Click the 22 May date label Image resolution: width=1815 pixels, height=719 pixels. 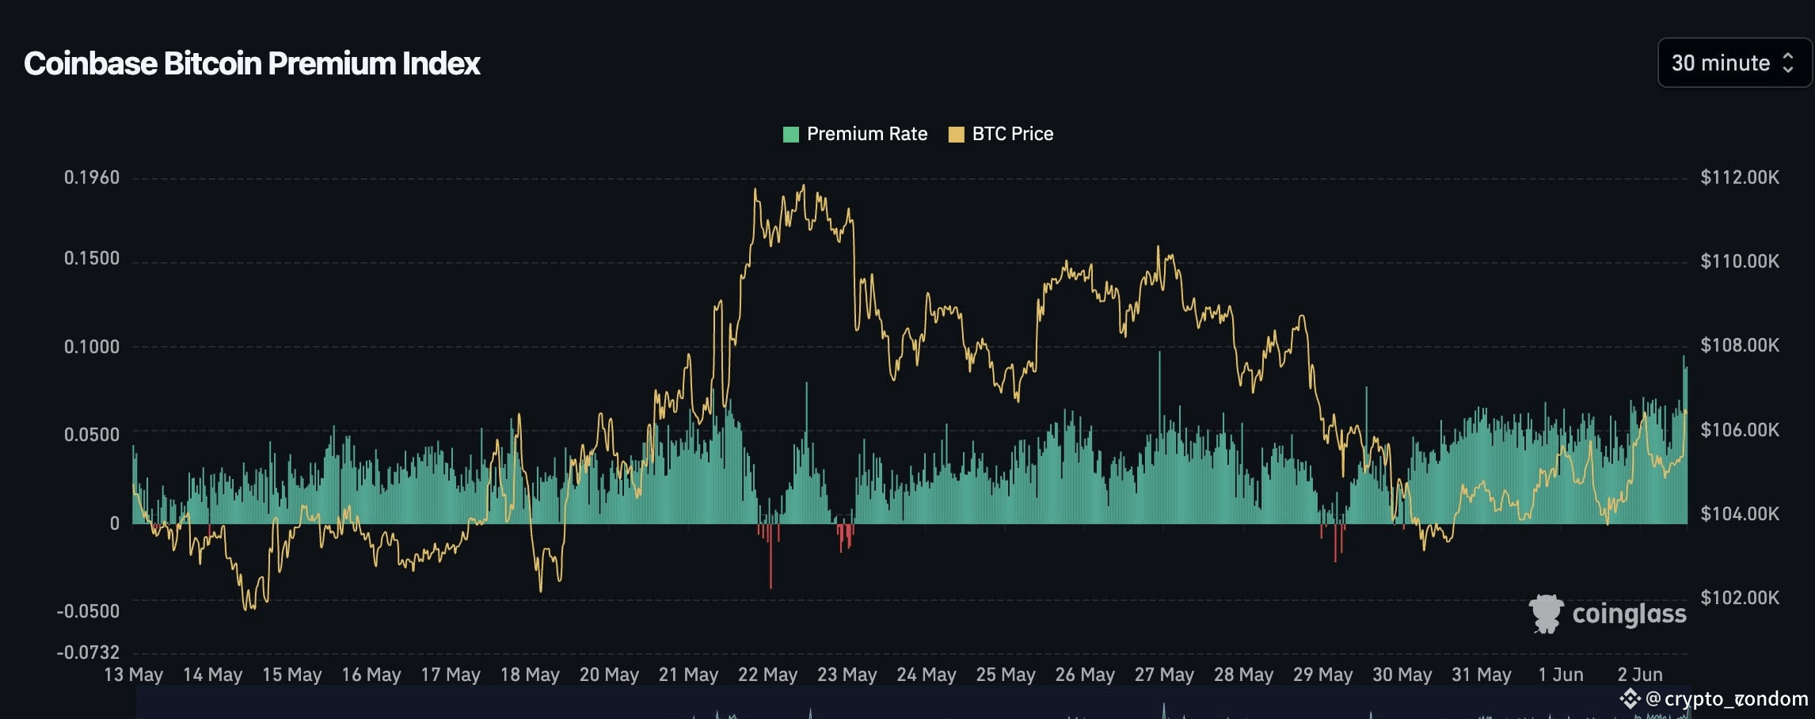767,675
